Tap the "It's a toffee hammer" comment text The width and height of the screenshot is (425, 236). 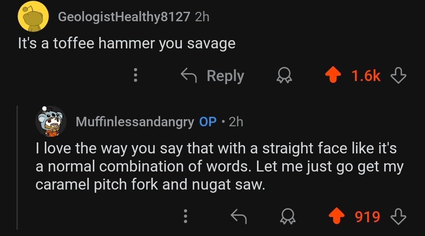click(x=127, y=43)
